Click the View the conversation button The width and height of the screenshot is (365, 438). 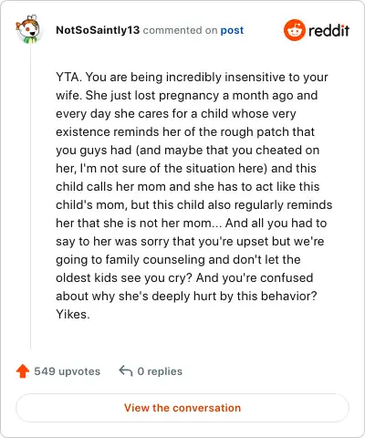[182, 408]
